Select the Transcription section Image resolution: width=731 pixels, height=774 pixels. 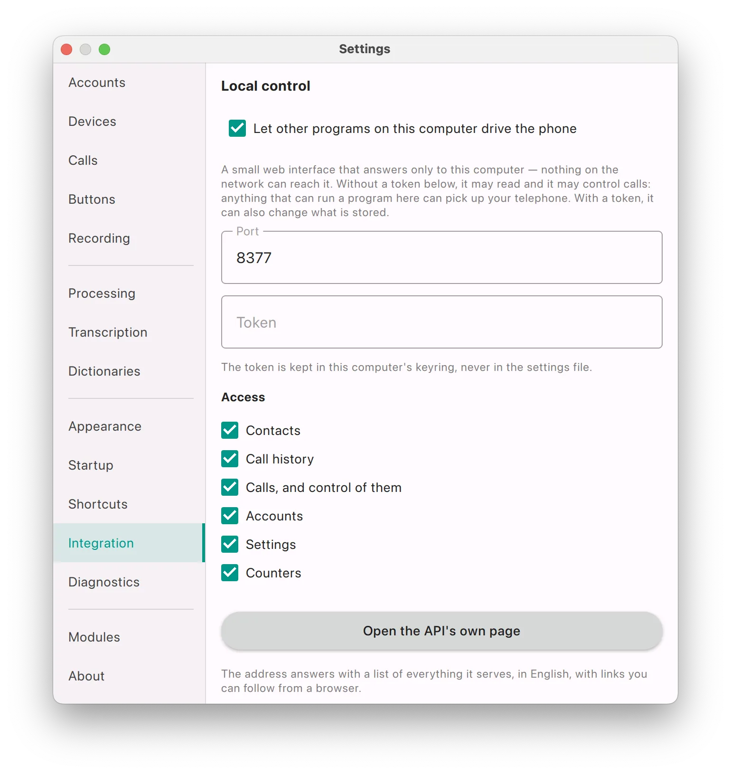pyautogui.click(x=129, y=332)
